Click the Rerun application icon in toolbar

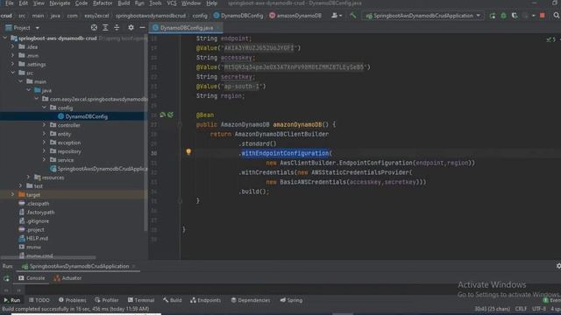tap(493, 16)
